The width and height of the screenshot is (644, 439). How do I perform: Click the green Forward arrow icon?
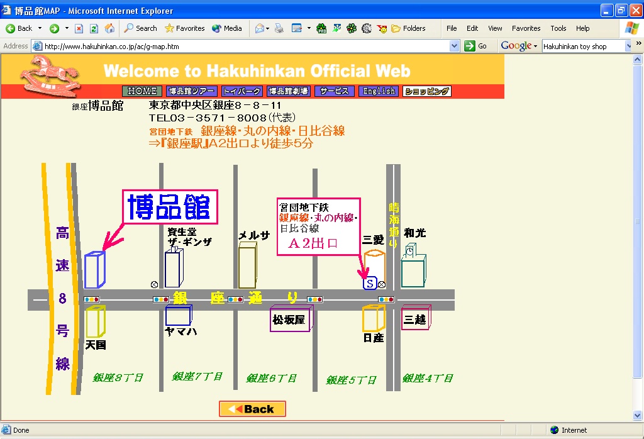[54, 28]
